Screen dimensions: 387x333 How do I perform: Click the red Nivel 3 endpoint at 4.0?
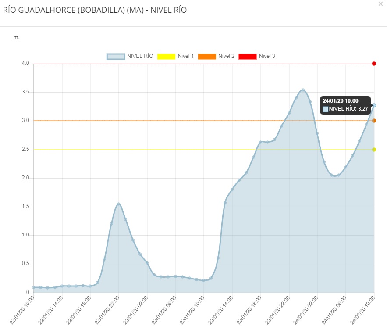click(374, 64)
